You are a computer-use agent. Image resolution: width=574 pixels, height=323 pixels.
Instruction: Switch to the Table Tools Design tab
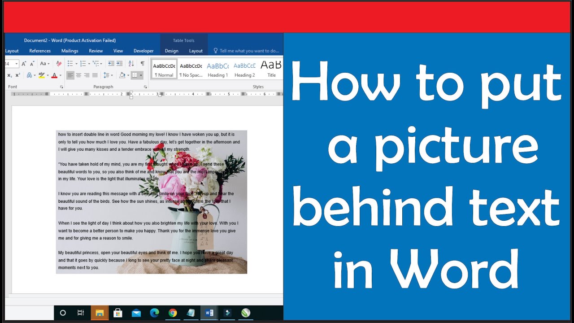pos(171,51)
